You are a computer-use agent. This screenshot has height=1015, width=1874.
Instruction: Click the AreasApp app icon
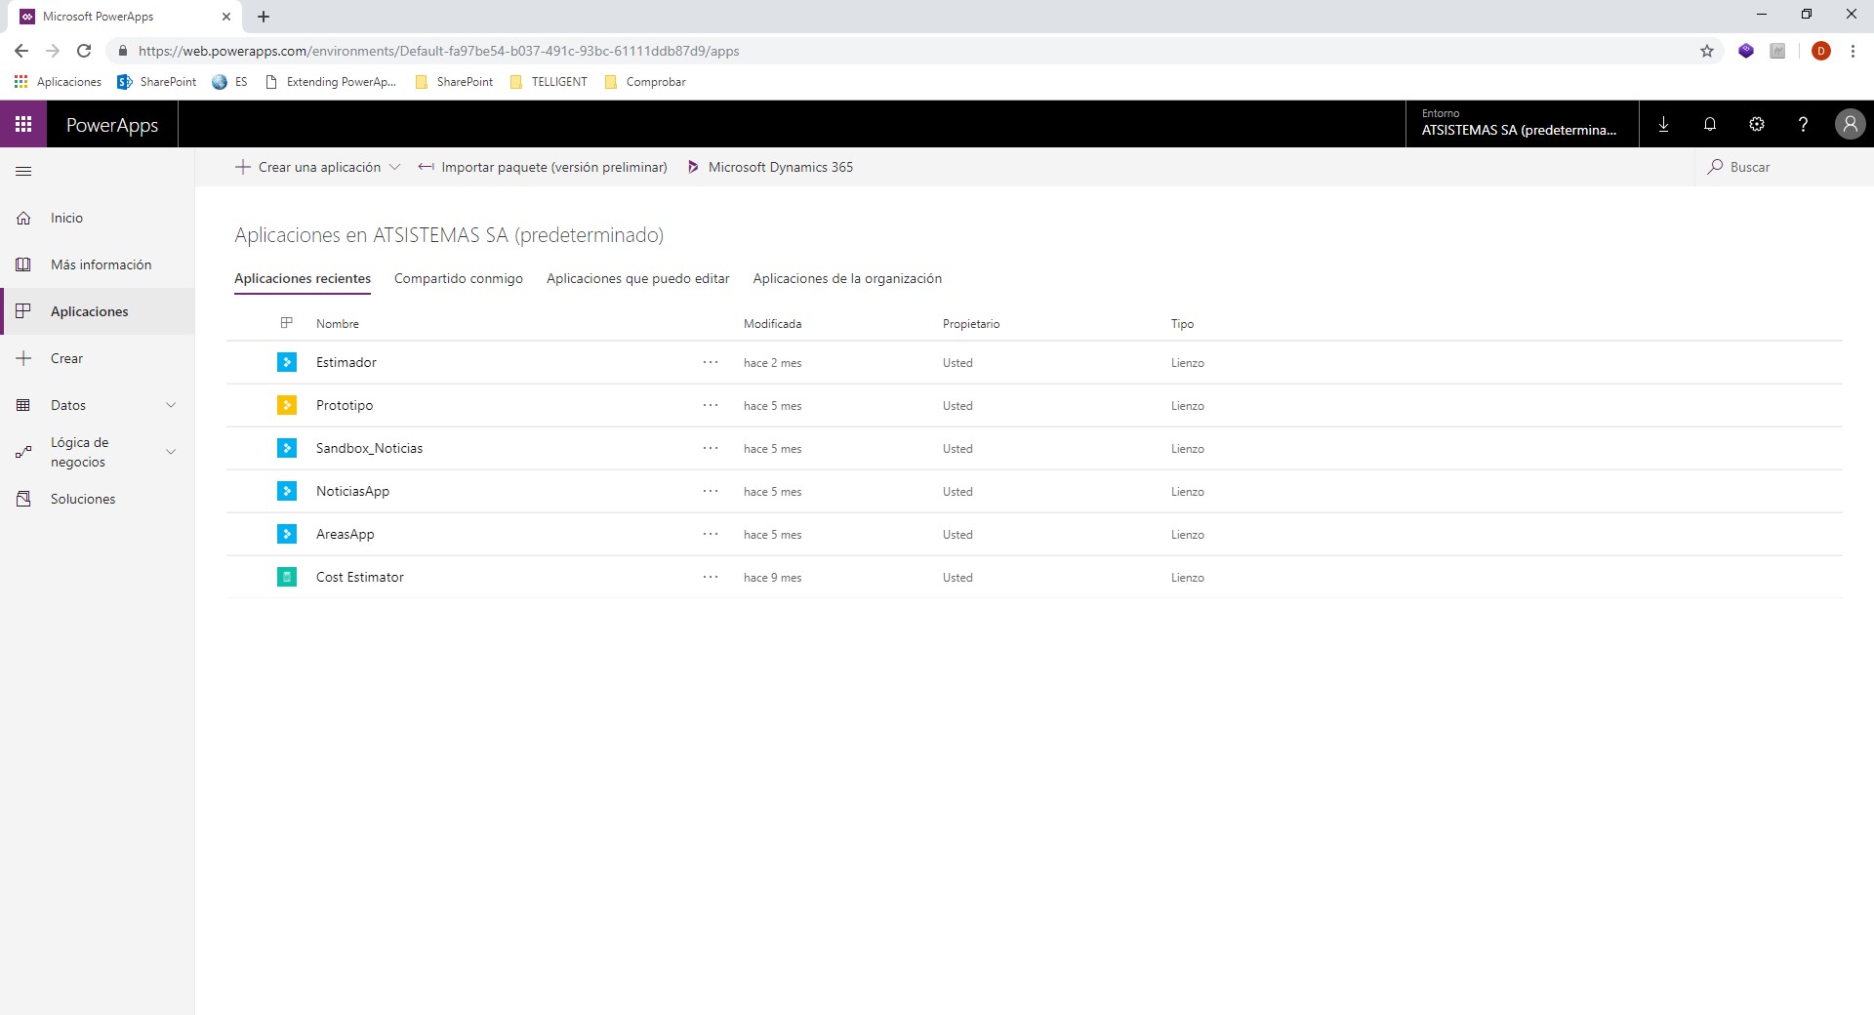click(287, 534)
